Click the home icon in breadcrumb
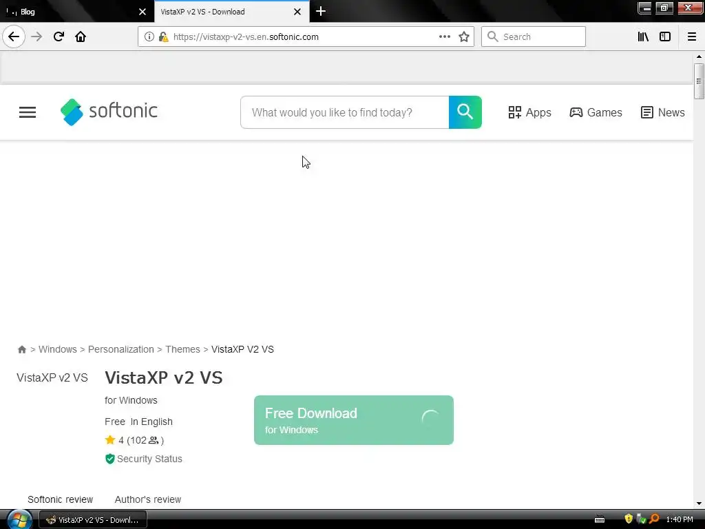Image resolution: width=705 pixels, height=529 pixels. pyautogui.click(x=21, y=349)
